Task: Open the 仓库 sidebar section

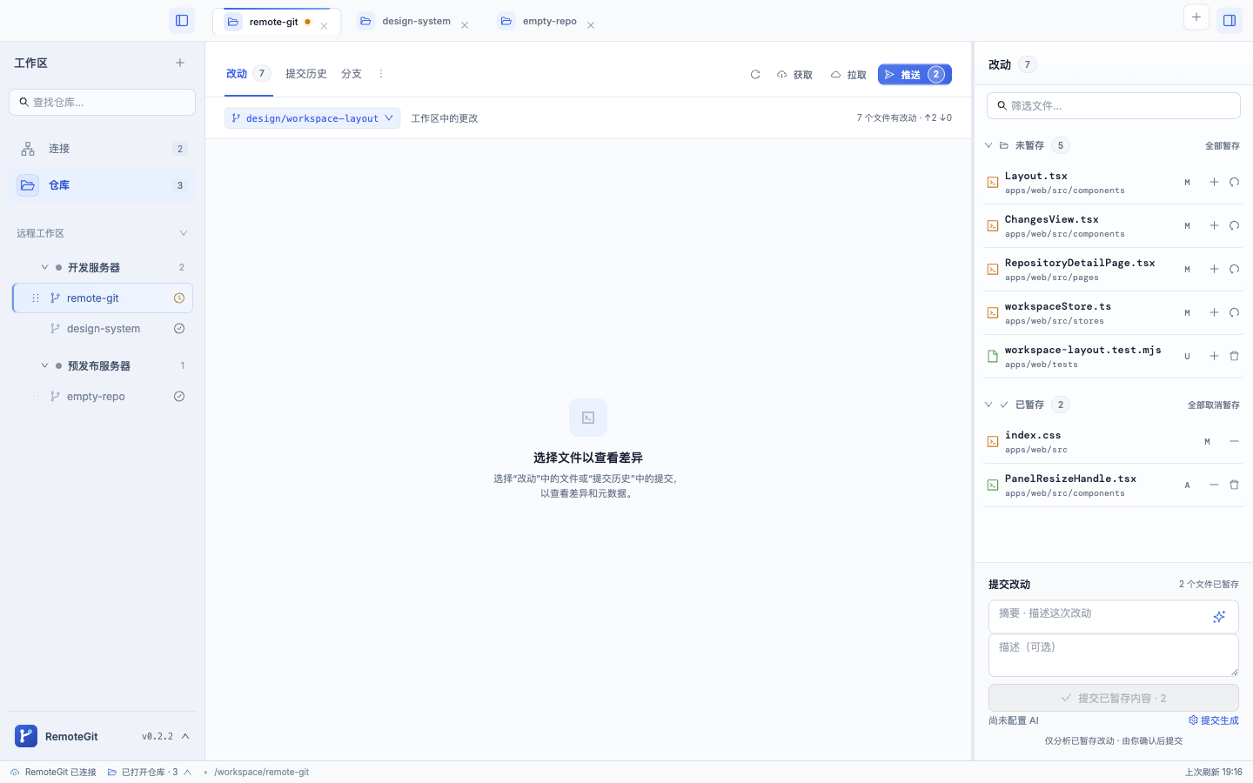Action: click(102, 185)
